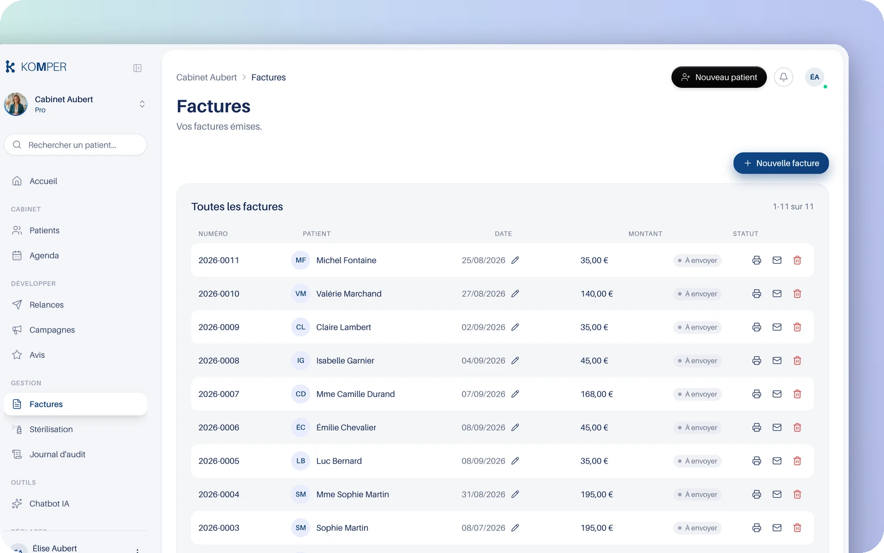Click invoice number 2026-0006
The width and height of the screenshot is (884, 553).
point(219,427)
